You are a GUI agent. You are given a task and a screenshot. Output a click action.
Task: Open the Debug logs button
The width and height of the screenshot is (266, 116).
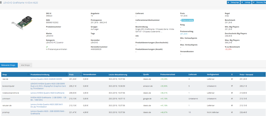click(x=233, y=2)
